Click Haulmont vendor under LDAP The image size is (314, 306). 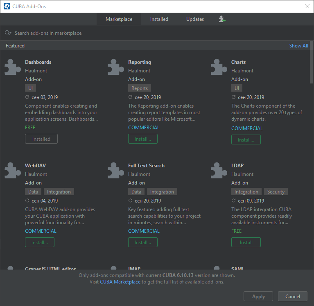coord(242,174)
